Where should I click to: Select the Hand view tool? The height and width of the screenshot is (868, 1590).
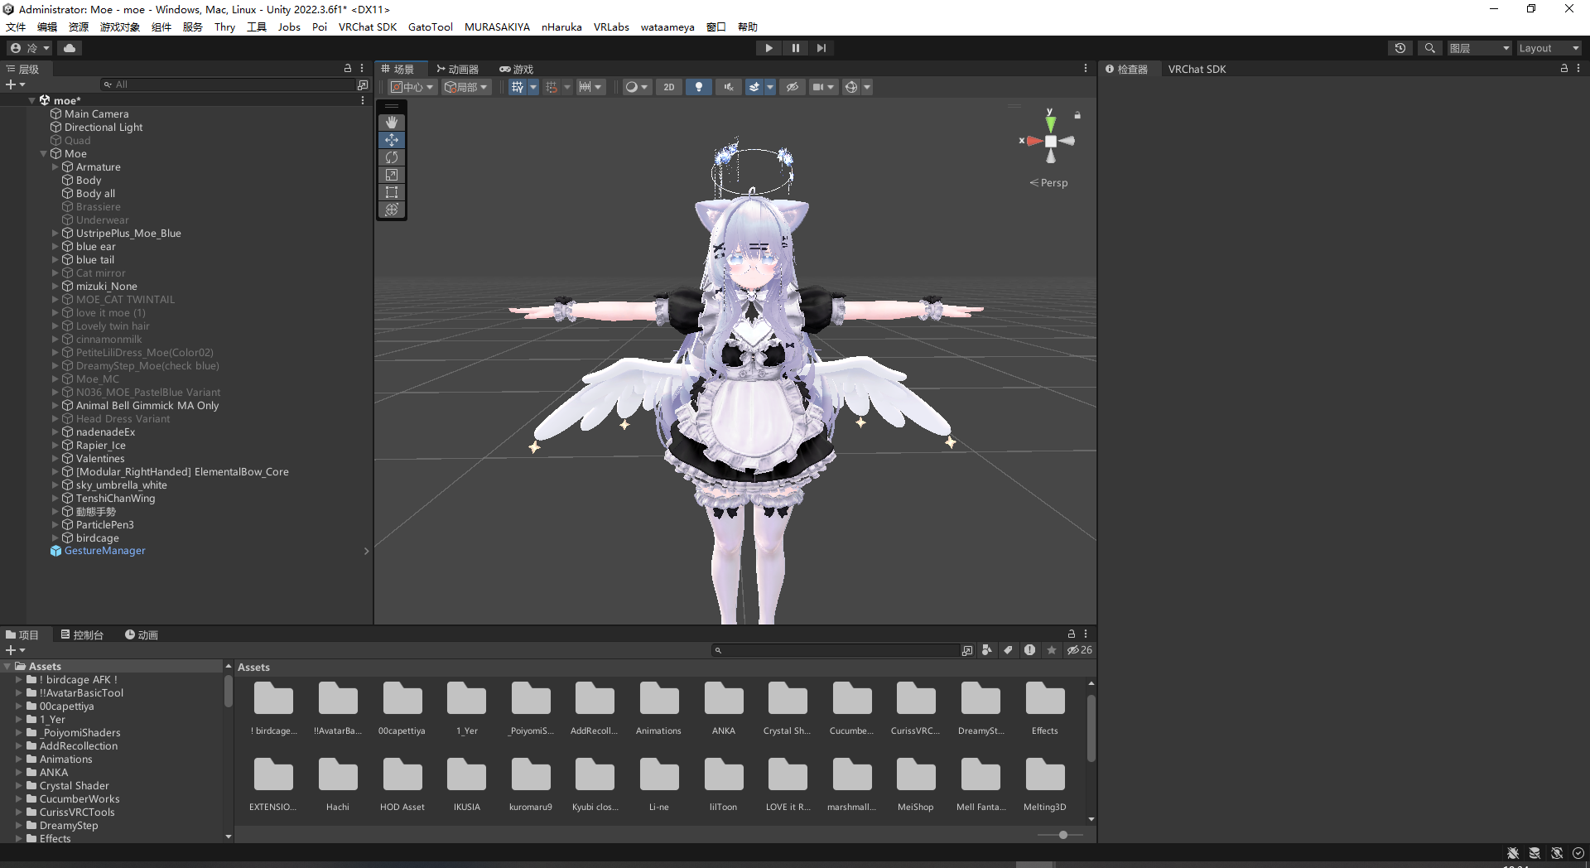click(x=392, y=123)
